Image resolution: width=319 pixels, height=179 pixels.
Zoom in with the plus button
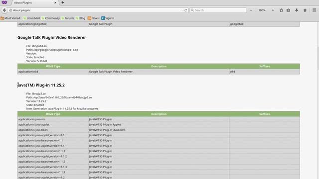coord(273,10)
